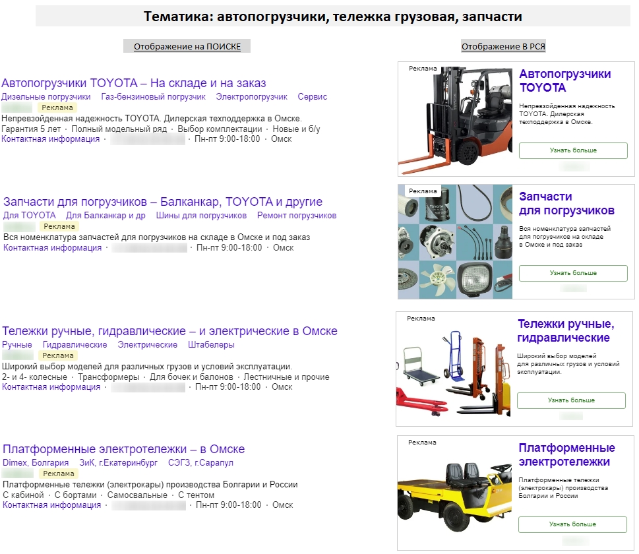The height and width of the screenshot is (554, 639).
Task: Click the Отображение в РСЯ heading
Action: point(503,46)
